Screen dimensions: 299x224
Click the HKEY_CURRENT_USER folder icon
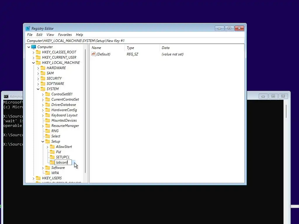click(38, 57)
